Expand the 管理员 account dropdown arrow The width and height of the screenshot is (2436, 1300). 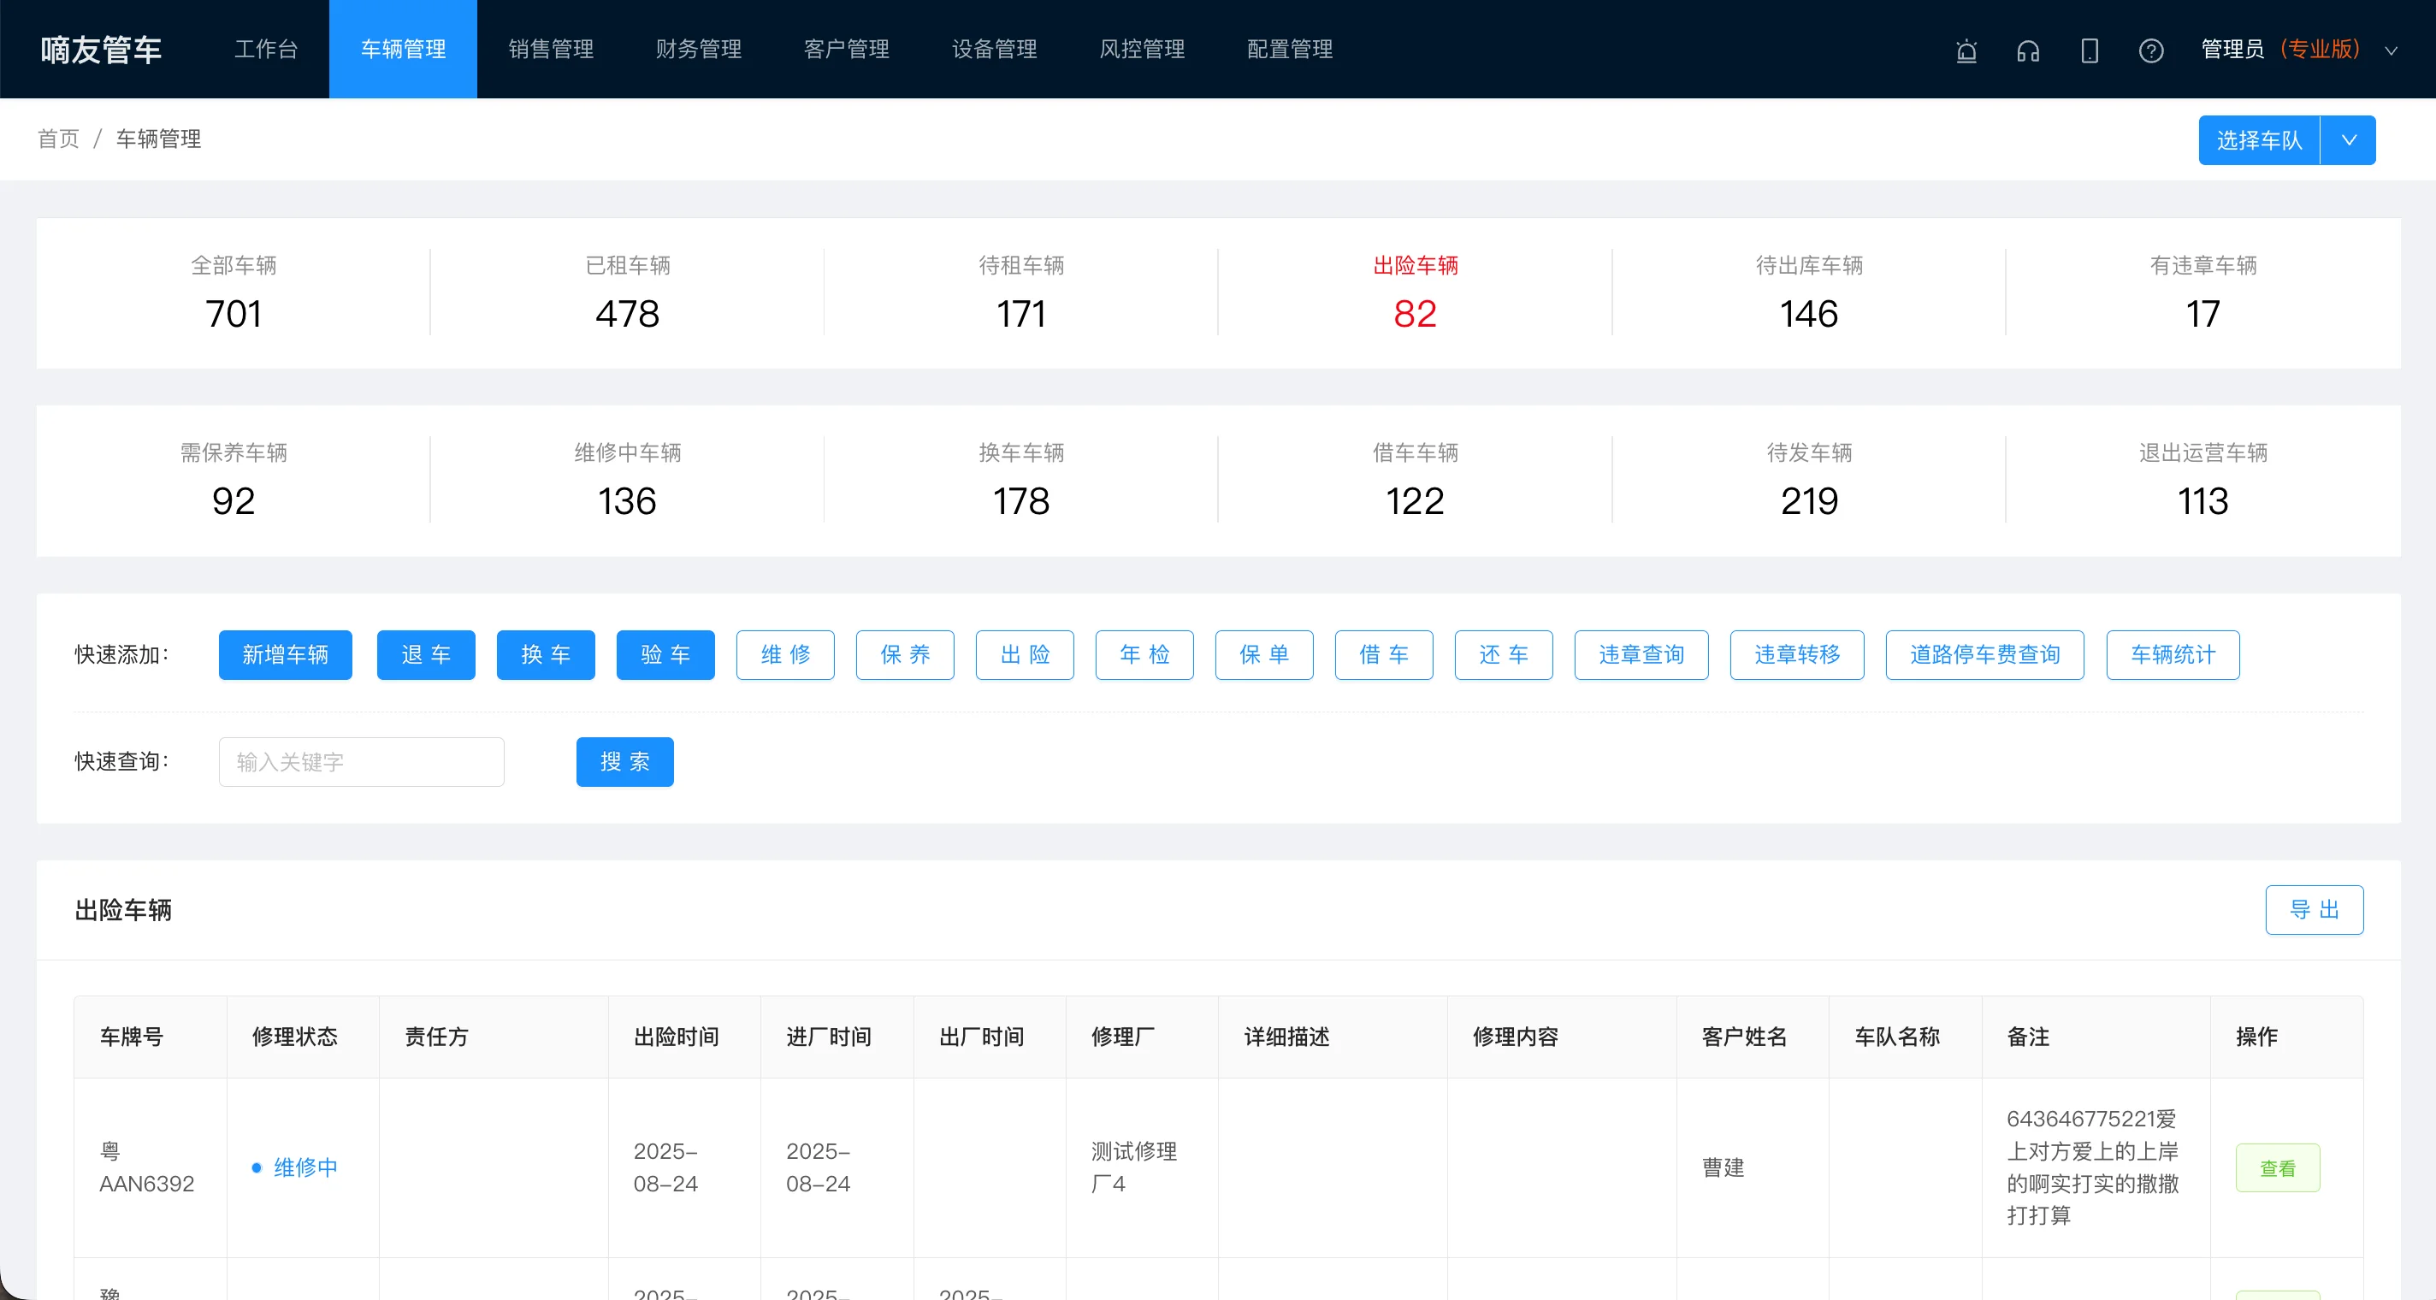coord(2391,51)
